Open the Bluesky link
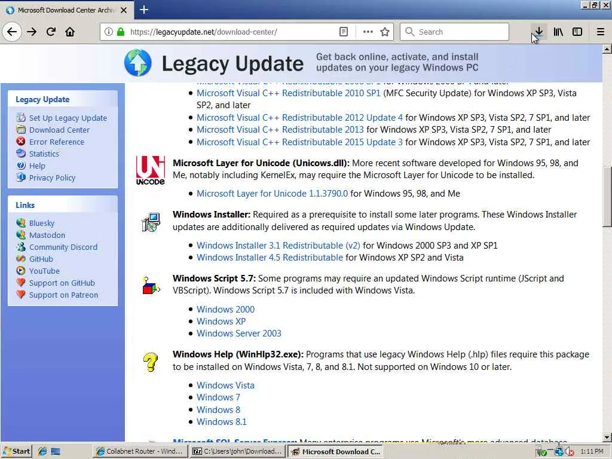 (x=42, y=223)
